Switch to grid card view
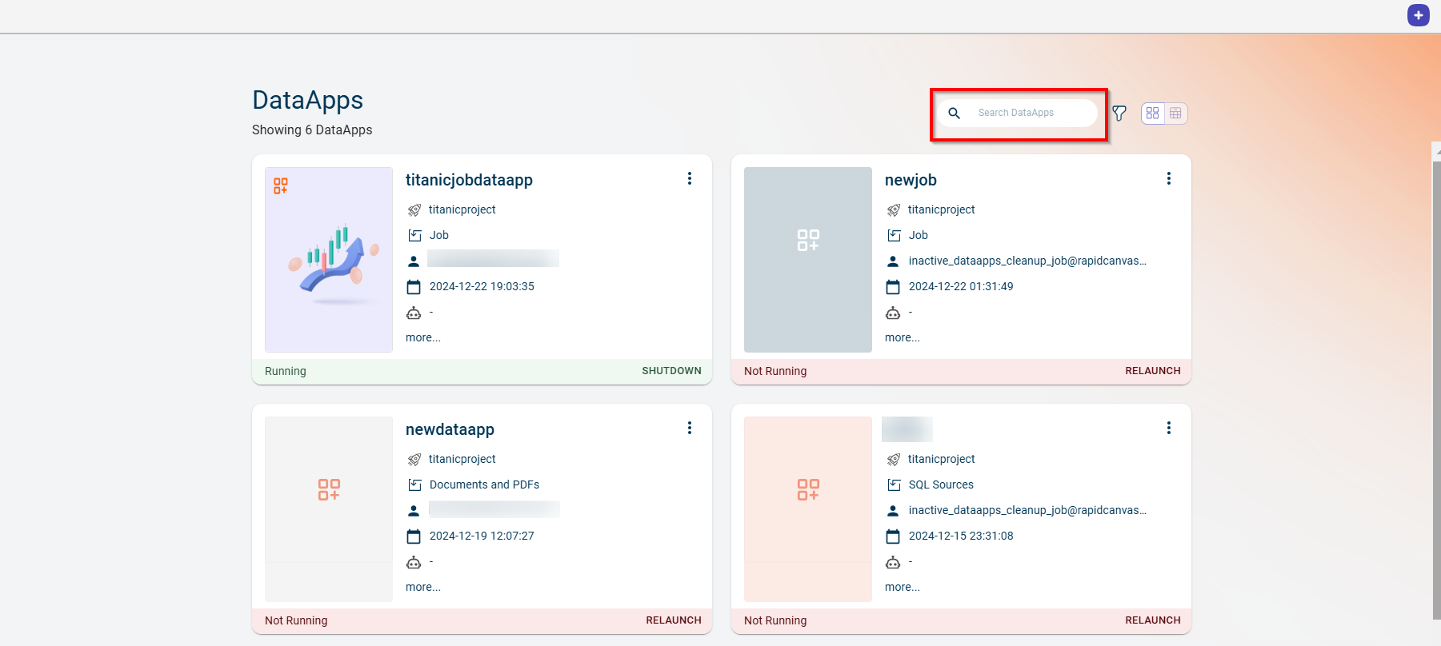Viewport: 1441px width, 646px height. click(1152, 114)
